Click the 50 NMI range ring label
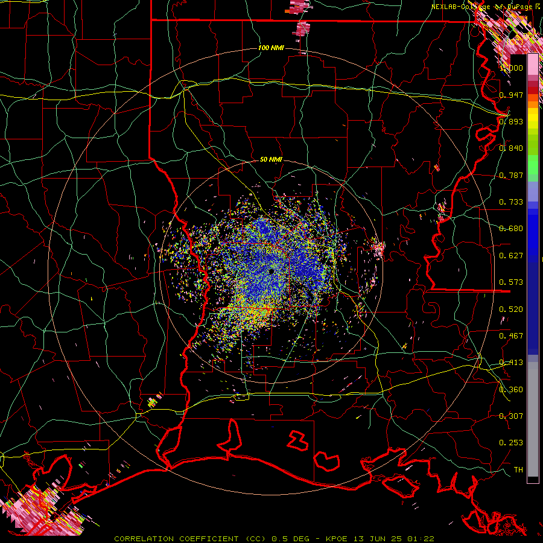Viewport: 543px width, 543px height. coord(271,159)
